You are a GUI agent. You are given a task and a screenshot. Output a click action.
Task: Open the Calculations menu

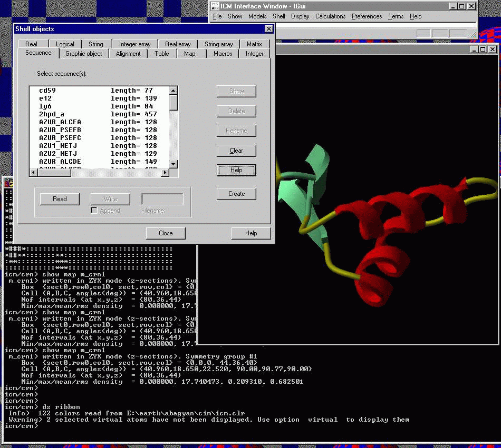[x=330, y=16]
